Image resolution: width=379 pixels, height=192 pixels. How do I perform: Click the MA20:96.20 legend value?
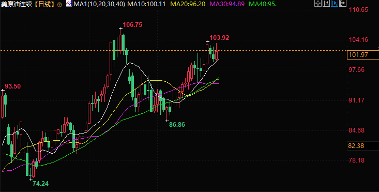(x=188, y=4)
